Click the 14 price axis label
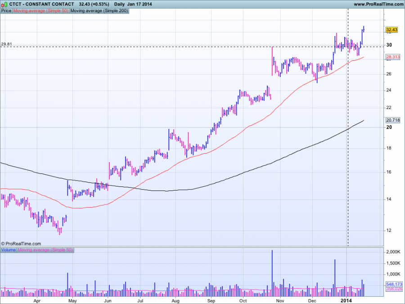Viewport: 405px width, 304px height. coord(389,200)
